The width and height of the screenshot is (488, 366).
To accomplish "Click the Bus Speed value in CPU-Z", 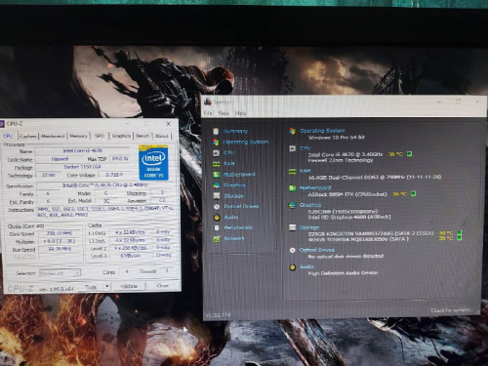I will click(x=60, y=249).
